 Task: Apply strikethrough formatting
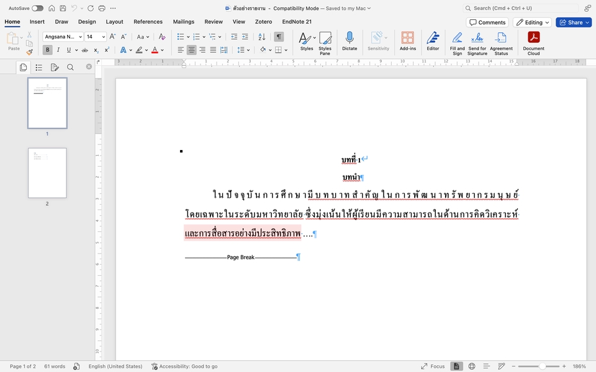(x=85, y=50)
